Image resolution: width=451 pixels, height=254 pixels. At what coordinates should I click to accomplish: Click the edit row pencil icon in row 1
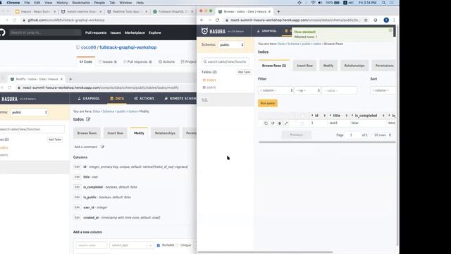273,123
